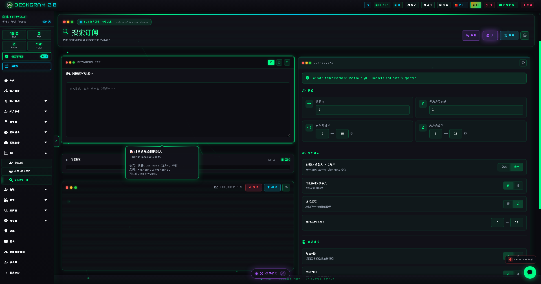
Task: Open the home icon item in sidebar
Action: [27, 80]
